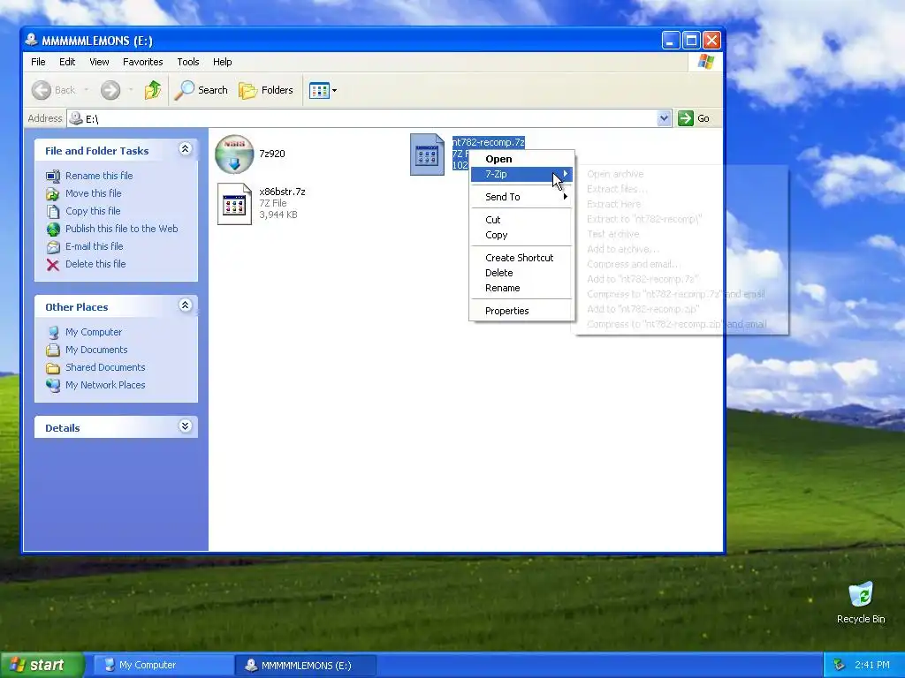This screenshot has width=905, height=678.
Task: Open the Search pane
Action: point(201,90)
